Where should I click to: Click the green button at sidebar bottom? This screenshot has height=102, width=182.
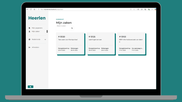pos(31,87)
